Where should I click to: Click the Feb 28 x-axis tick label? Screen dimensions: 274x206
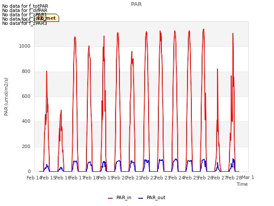pyautogui.click(x=234, y=178)
